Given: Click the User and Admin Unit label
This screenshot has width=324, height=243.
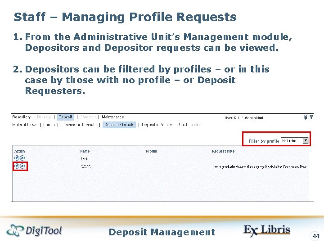Looking at the screenshot, I should click(244, 118).
